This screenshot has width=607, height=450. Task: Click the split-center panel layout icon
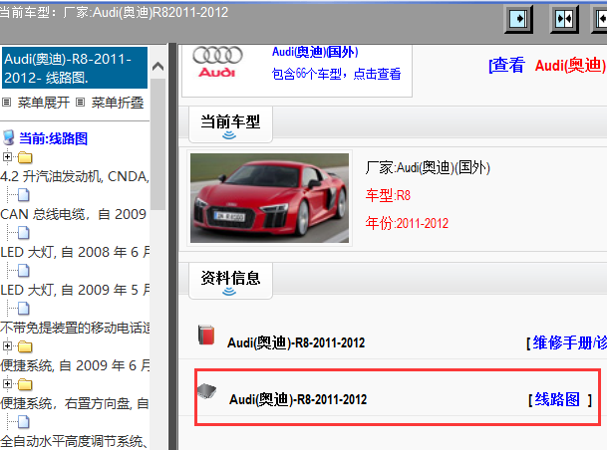[x=564, y=19]
